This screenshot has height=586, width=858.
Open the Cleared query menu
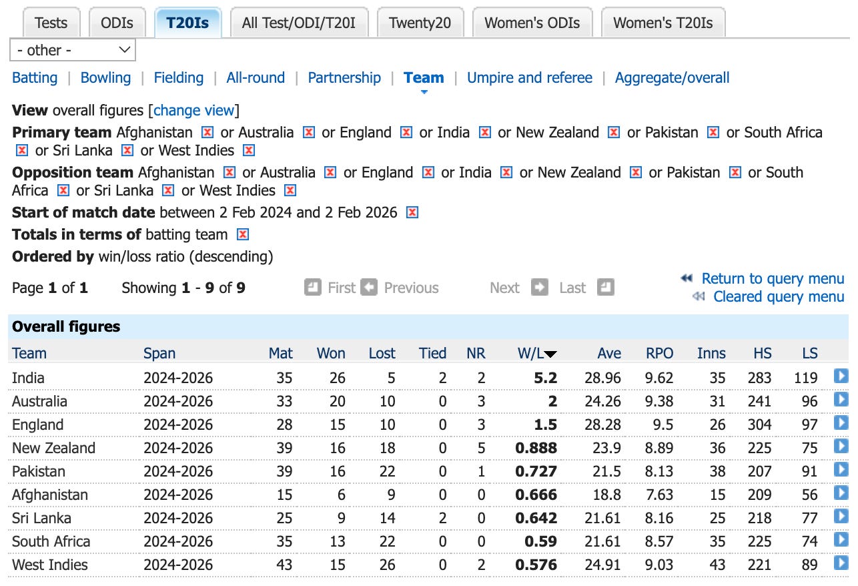pyautogui.click(x=779, y=296)
